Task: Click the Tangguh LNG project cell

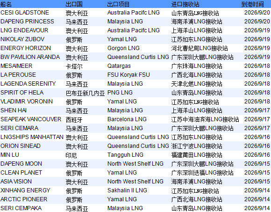Action: (x=125, y=155)
